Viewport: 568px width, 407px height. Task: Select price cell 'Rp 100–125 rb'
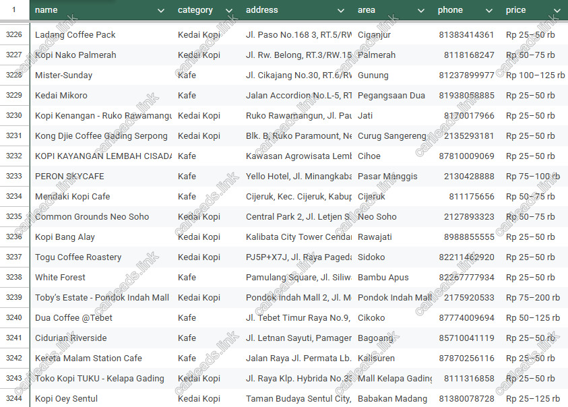click(535, 75)
